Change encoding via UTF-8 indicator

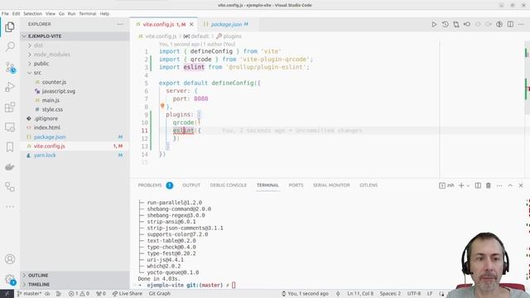pos(414,294)
